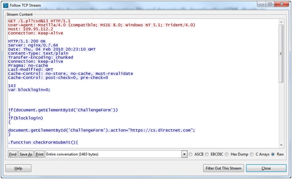Click the 'Pragma: no-cache' line

28,65
